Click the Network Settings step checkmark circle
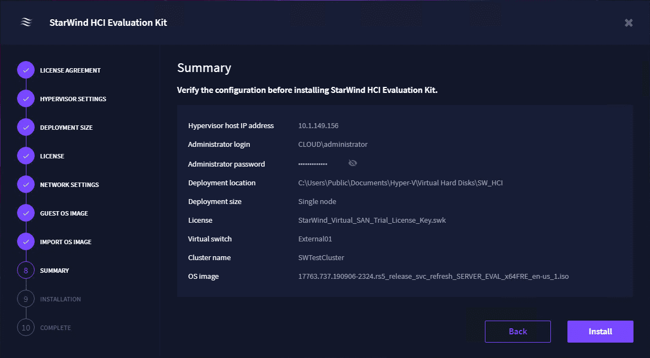 click(26, 184)
